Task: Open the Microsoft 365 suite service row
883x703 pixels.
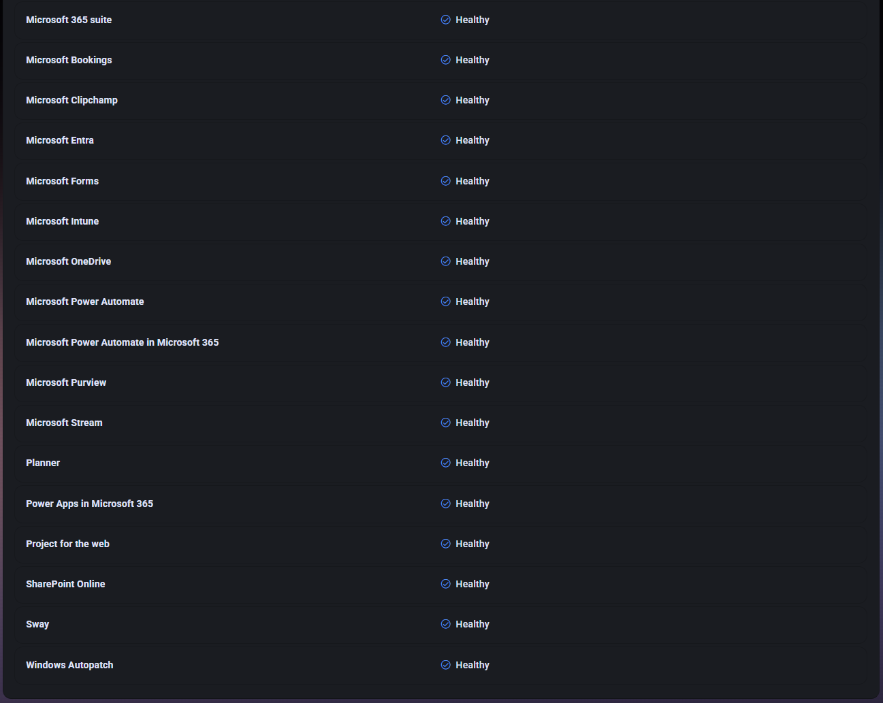Action: [x=69, y=20]
